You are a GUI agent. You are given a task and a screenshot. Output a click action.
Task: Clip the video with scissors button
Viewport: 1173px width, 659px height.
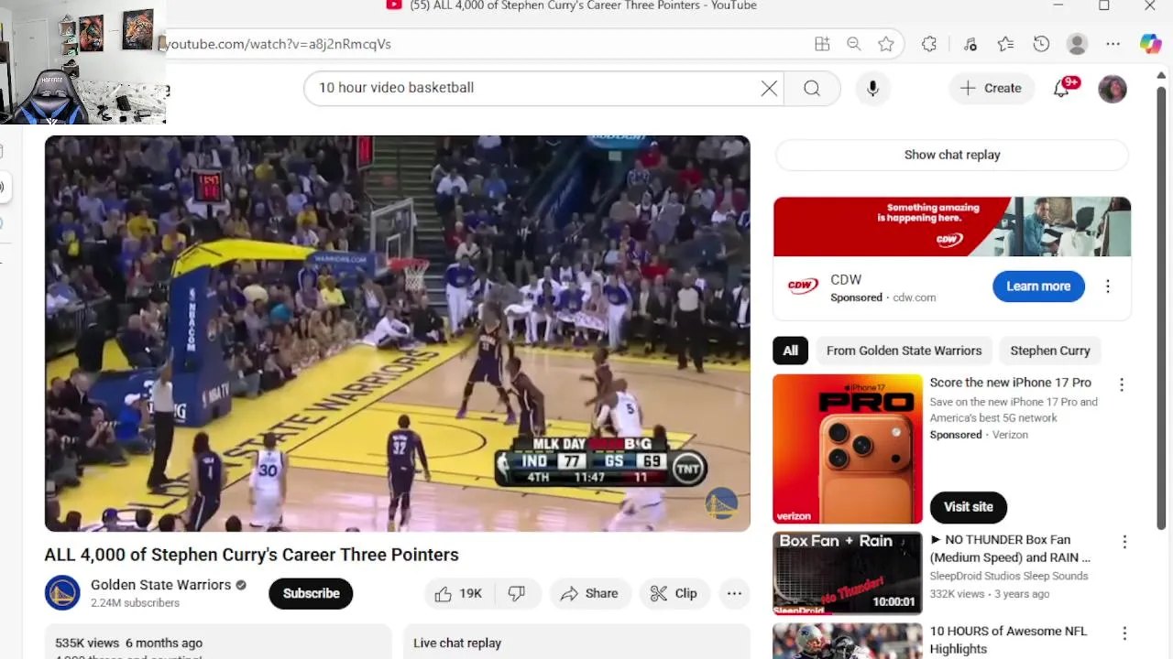click(674, 594)
